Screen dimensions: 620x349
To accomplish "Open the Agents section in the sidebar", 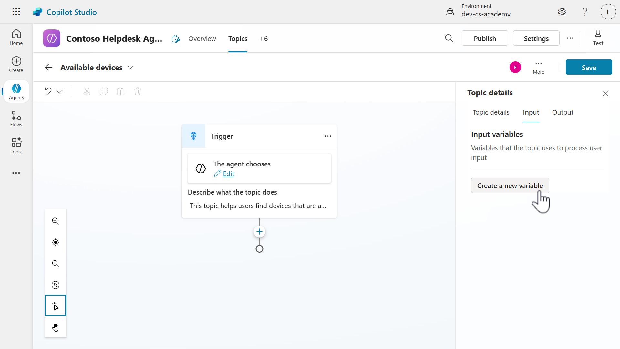I will click(x=16, y=91).
